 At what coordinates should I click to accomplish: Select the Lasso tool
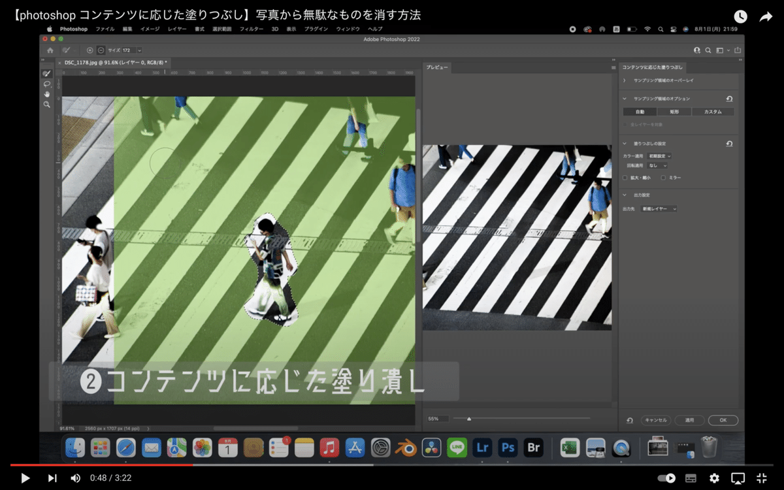[47, 84]
